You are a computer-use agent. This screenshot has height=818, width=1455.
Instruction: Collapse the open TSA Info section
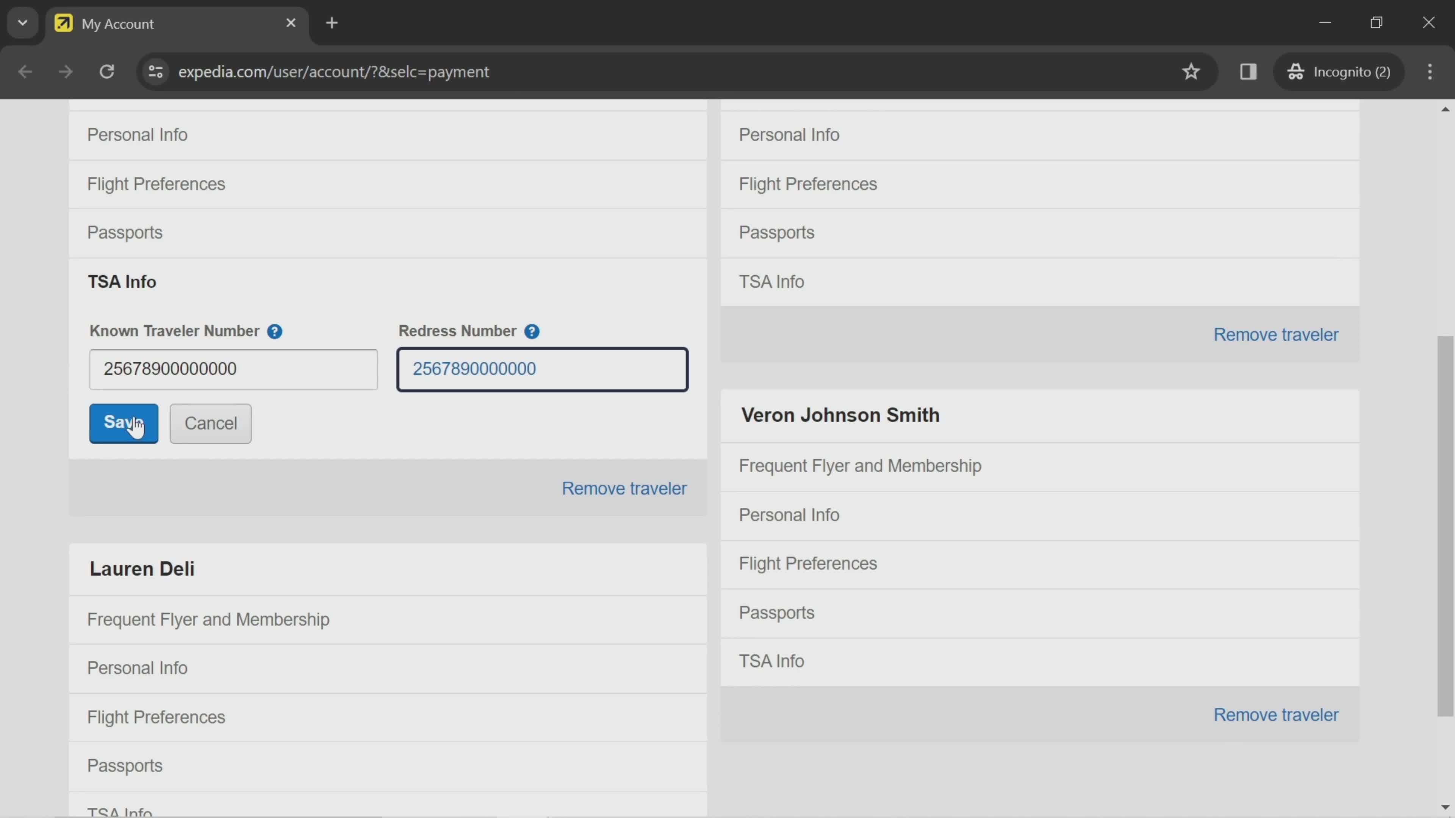388,282
